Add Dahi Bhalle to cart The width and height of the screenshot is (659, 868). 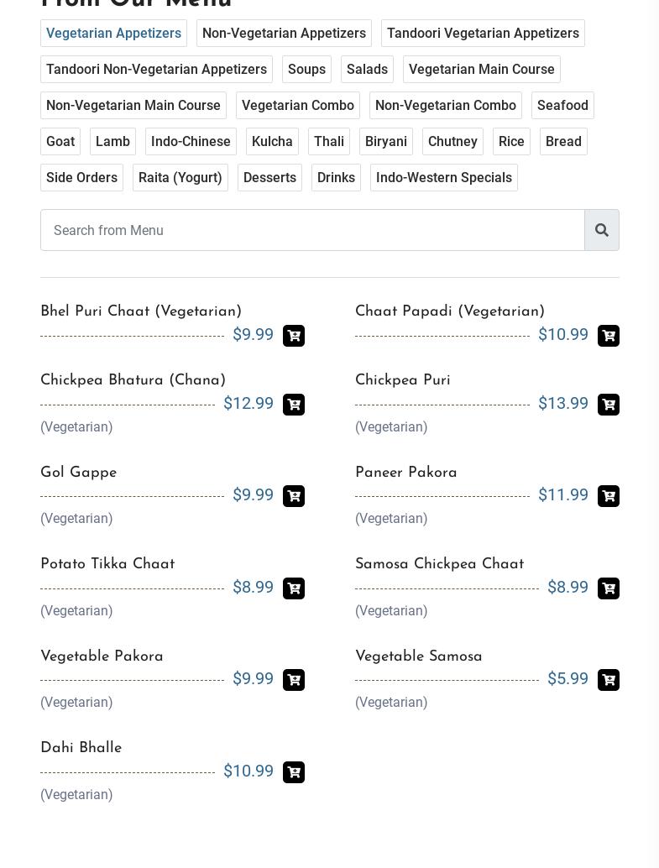coord(294,772)
